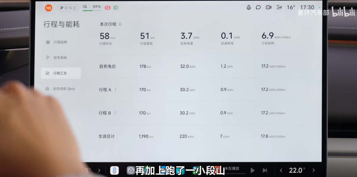The height and width of the screenshot is (177, 357).
Task: Tap the steering wheel icon beside 行程能耗
Action: click(x=48, y=42)
